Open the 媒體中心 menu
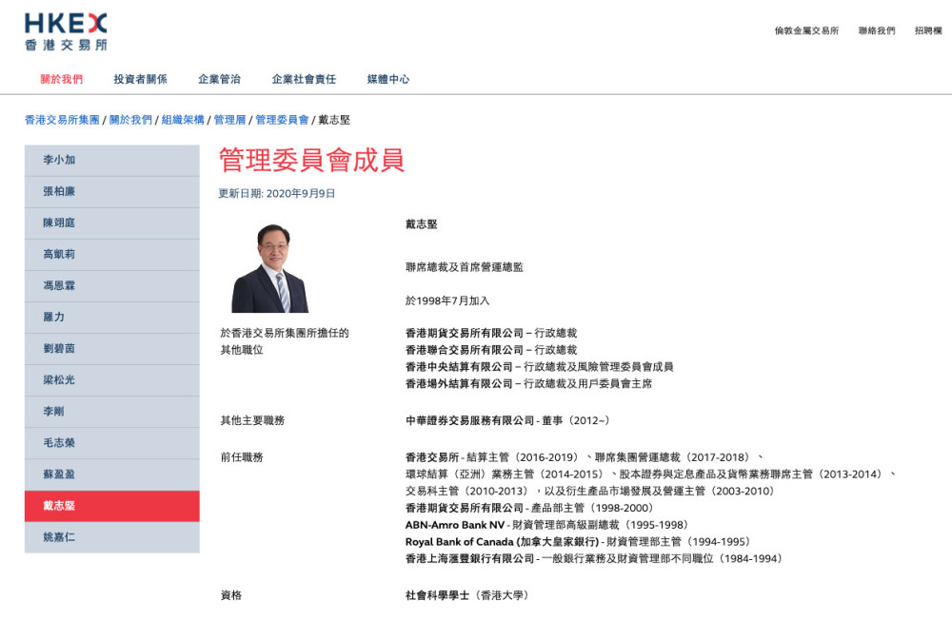Image resolution: width=952 pixels, height=619 pixels. click(x=388, y=79)
